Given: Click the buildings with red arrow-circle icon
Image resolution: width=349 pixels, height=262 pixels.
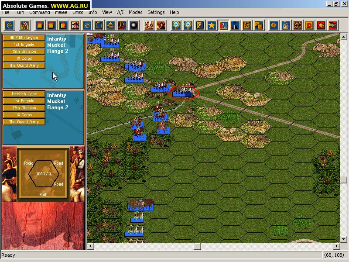Looking at the screenshot, I should click(25, 25).
